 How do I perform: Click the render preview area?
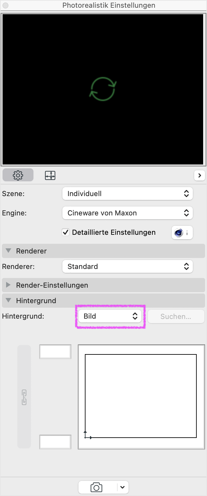coord(104,90)
